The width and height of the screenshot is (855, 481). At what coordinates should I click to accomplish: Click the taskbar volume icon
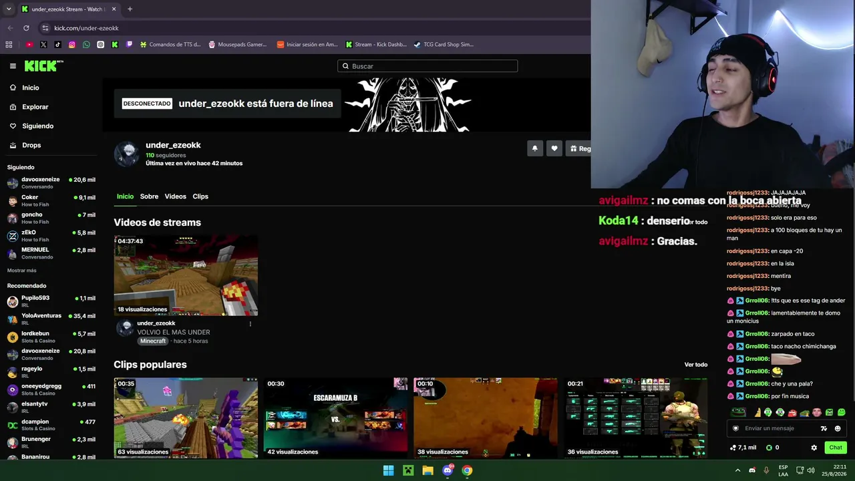811,470
